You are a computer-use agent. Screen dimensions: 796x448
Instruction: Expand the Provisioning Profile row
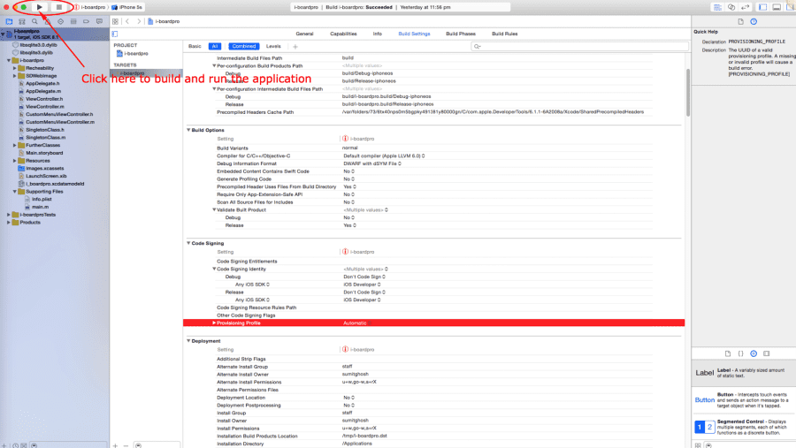[x=214, y=323]
